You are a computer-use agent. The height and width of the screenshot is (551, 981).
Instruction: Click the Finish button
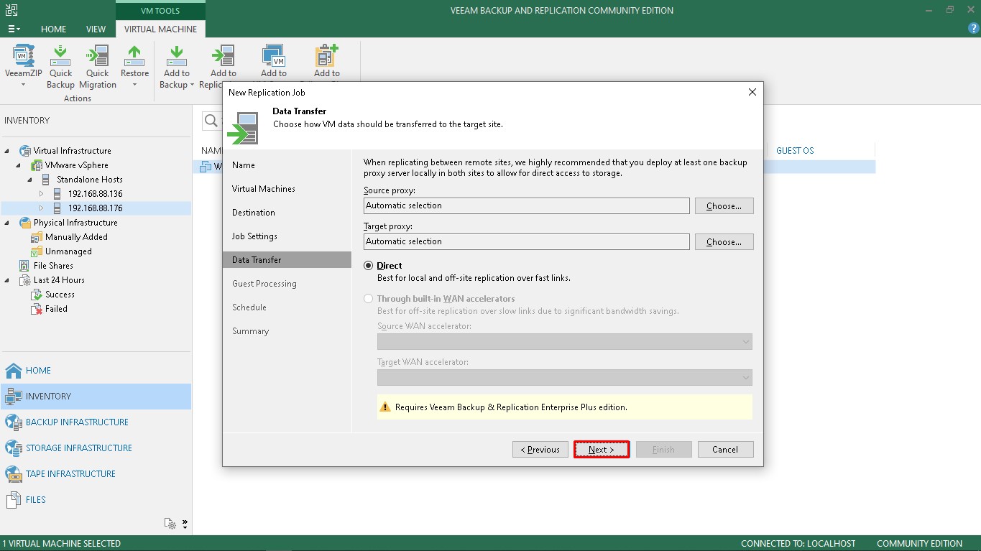pos(663,450)
